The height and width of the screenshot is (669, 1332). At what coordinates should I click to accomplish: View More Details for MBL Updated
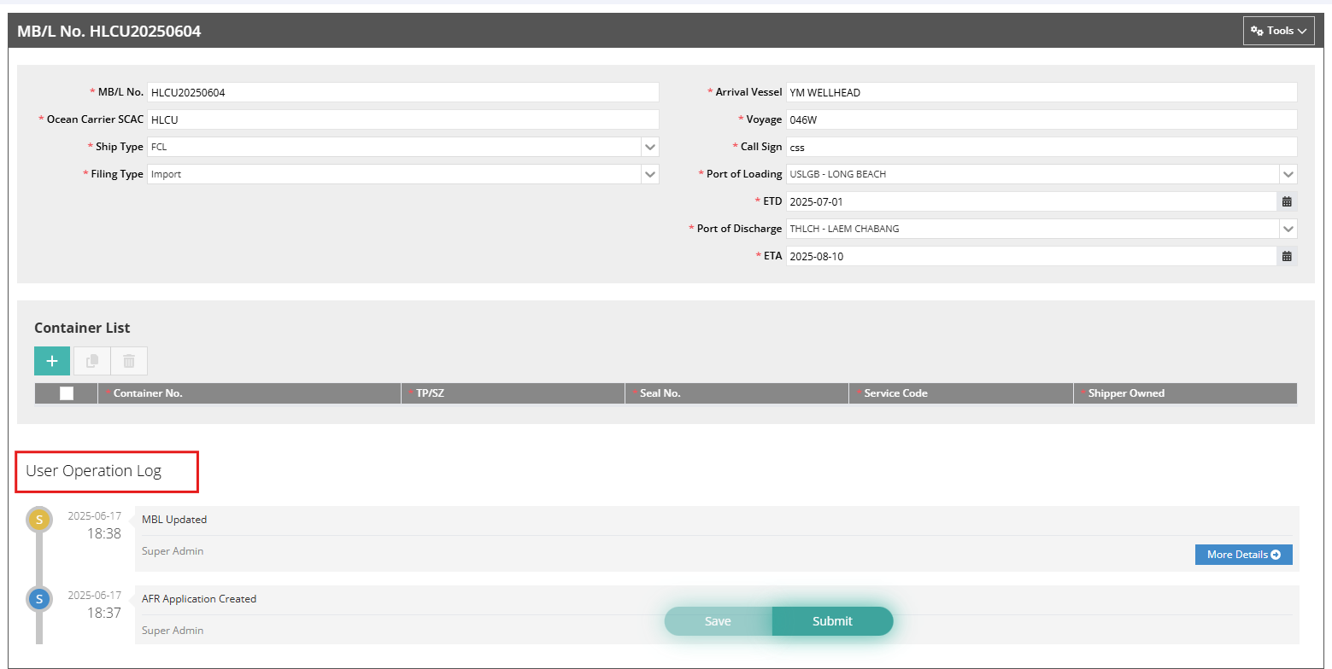tap(1243, 555)
